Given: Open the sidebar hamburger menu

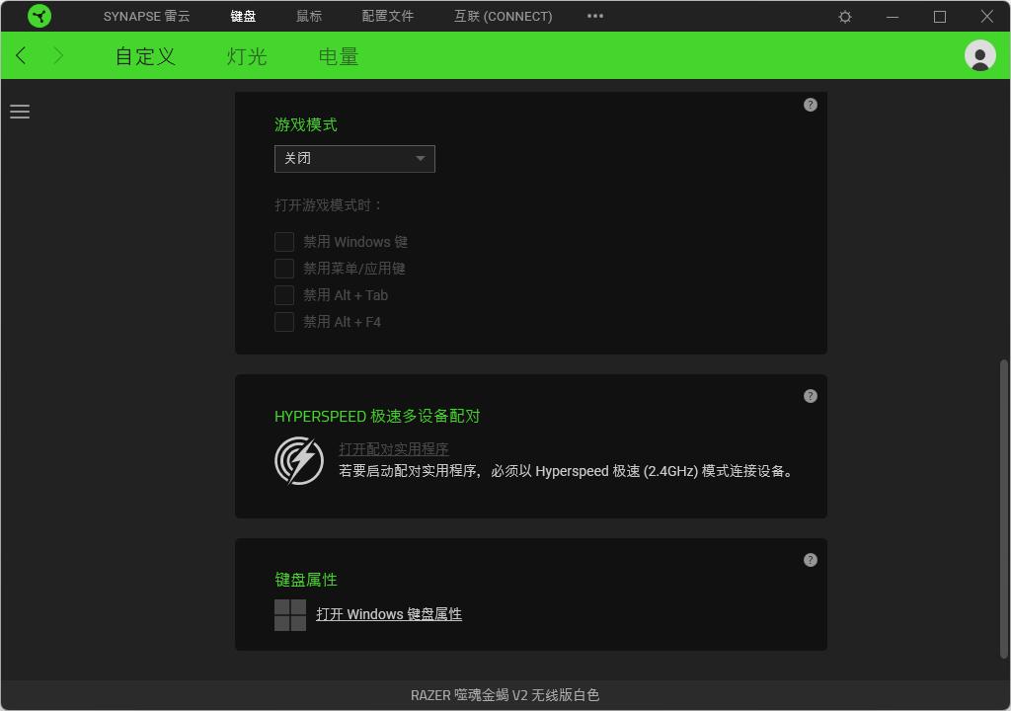Looking at the screenshot, I should coord(20,112).
